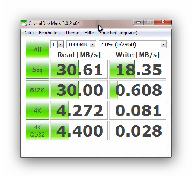The width and height of the screenshot is (192, 178).
Task: Expand the I: drive selection dropdown
Action: (x=163, y=44)
